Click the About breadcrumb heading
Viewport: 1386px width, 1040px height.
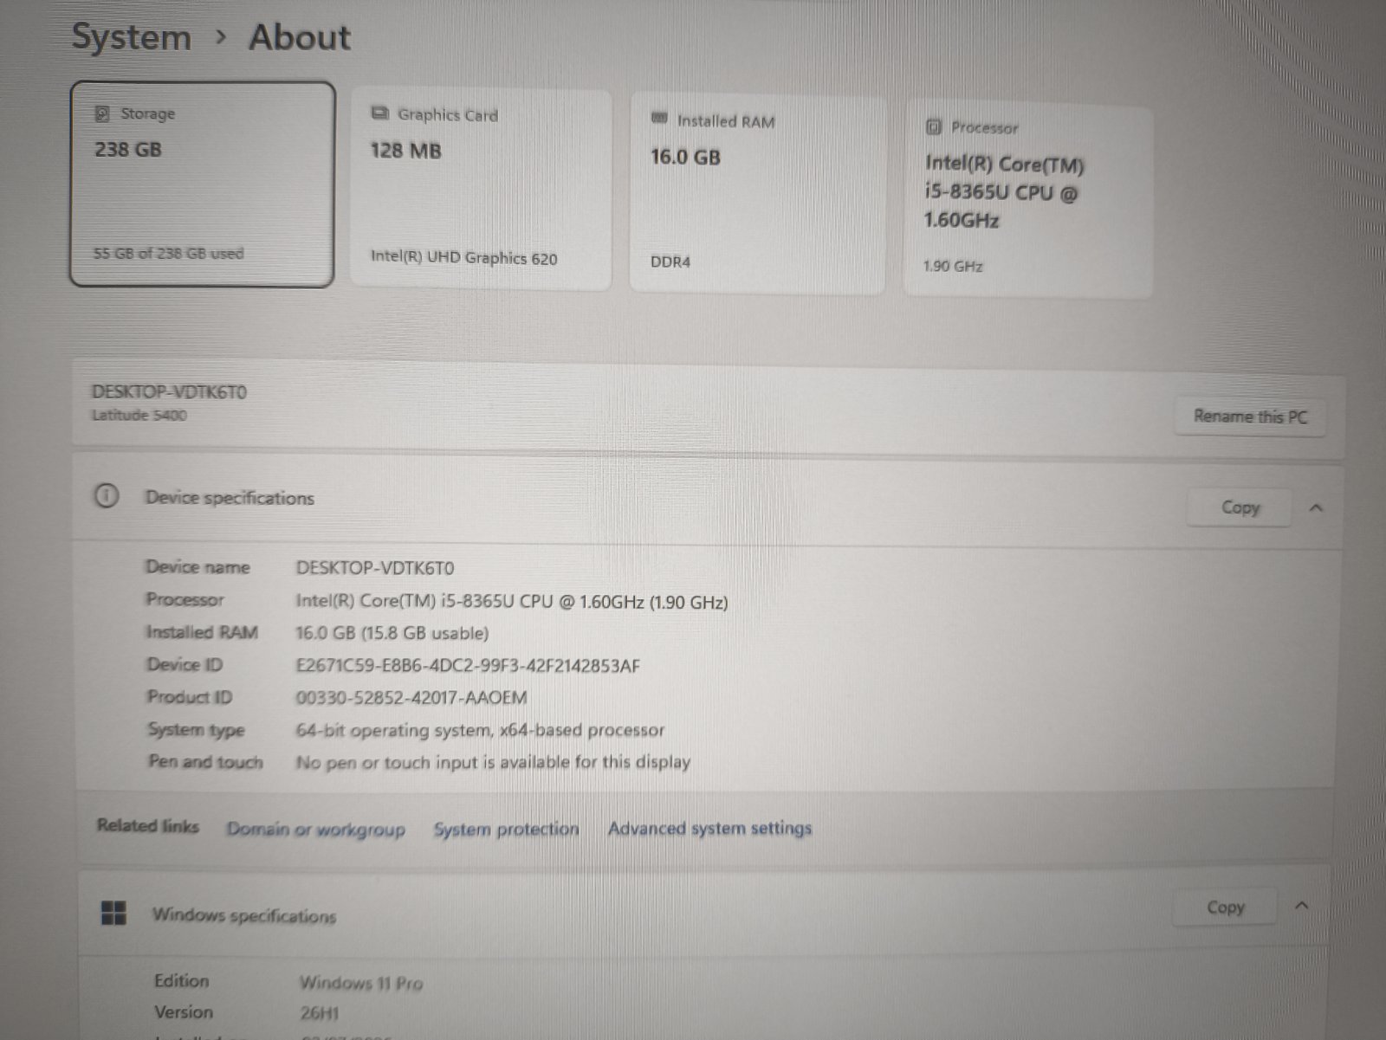click(300, 37)
